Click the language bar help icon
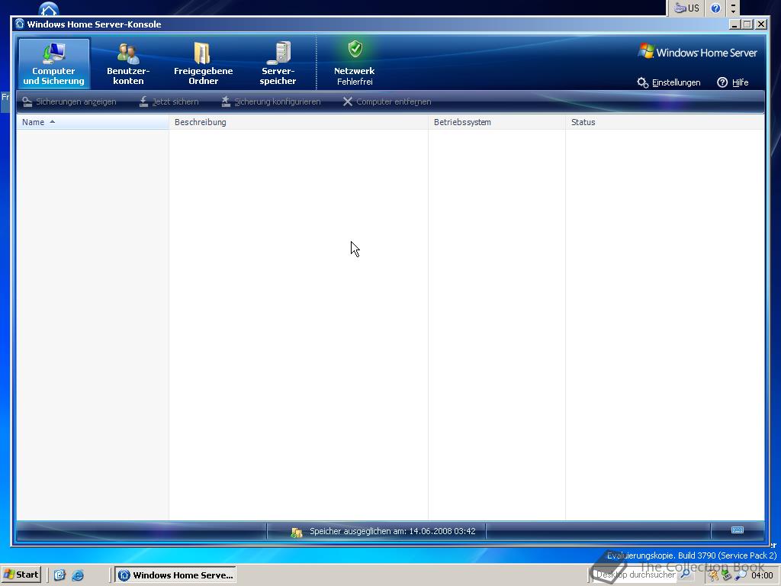 click(715, 8)
